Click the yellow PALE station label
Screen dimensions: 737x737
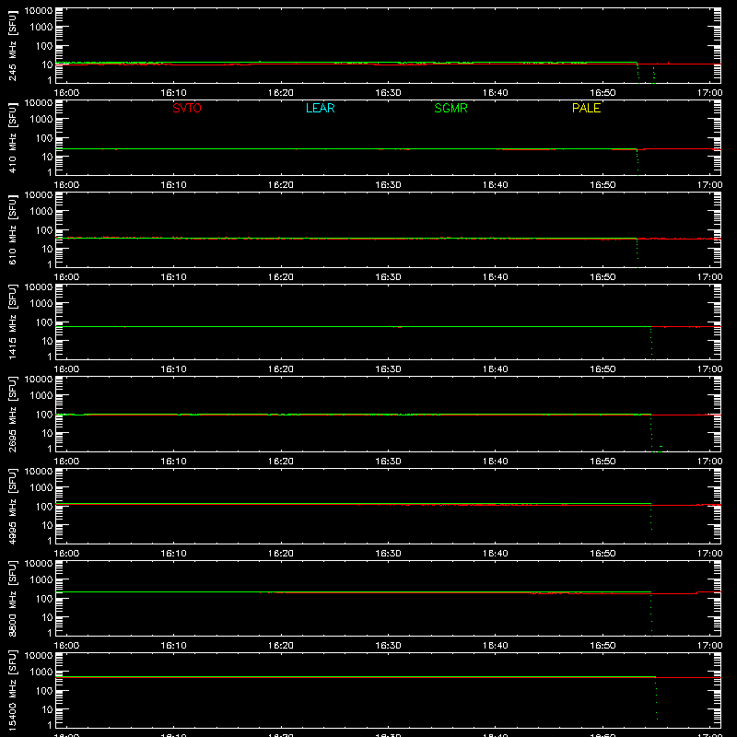click(586, 108)
